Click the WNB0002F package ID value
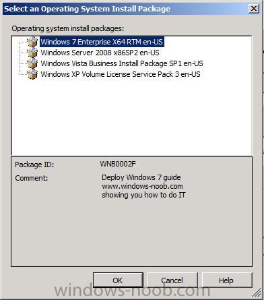 point(118,164)
